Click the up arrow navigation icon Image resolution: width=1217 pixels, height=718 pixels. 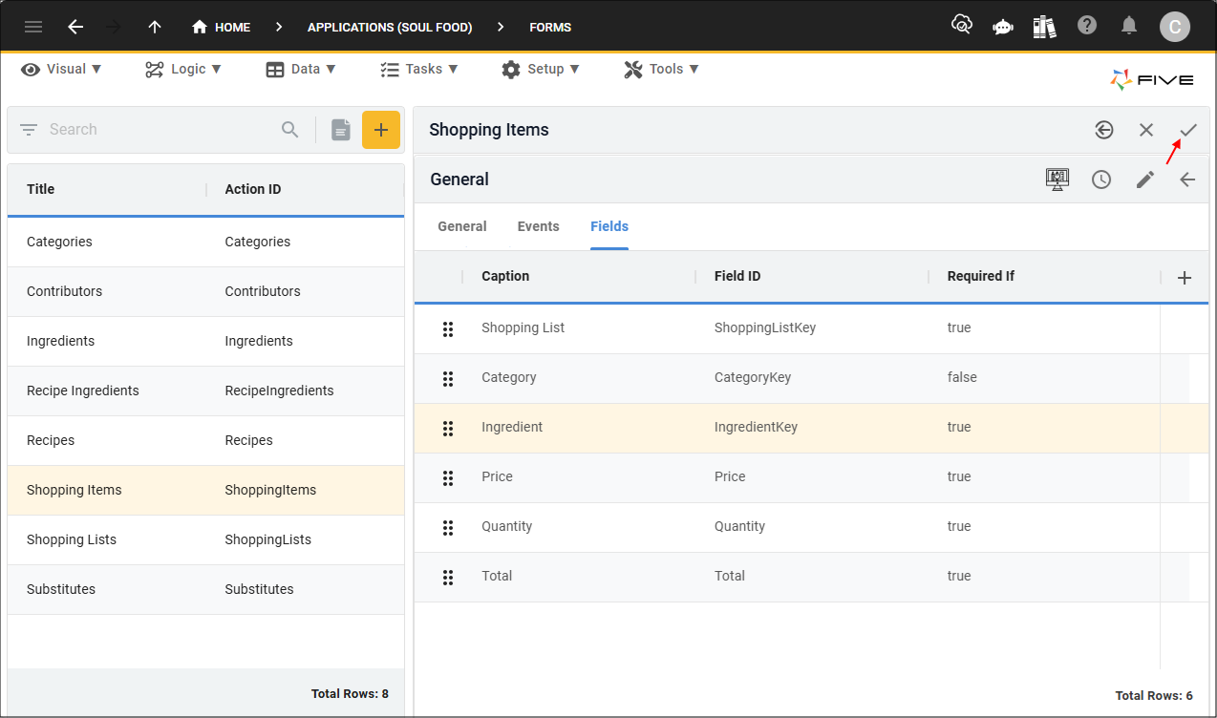(x=155, y=27)
